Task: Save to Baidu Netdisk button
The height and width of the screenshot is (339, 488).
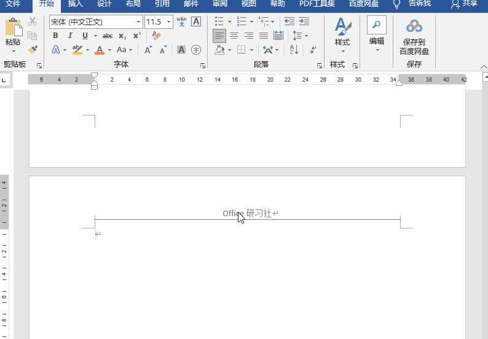Action: (414, 37)
